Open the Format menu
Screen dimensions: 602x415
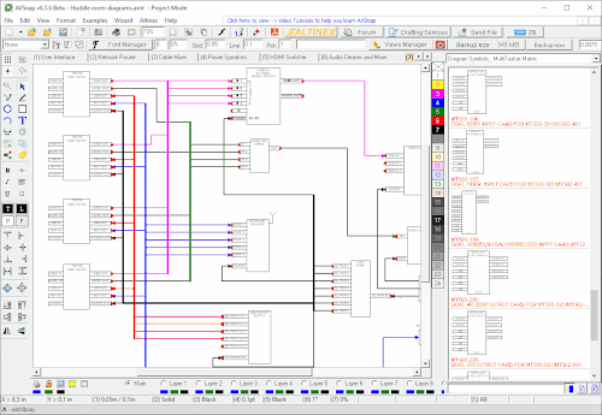pos(66,20)
